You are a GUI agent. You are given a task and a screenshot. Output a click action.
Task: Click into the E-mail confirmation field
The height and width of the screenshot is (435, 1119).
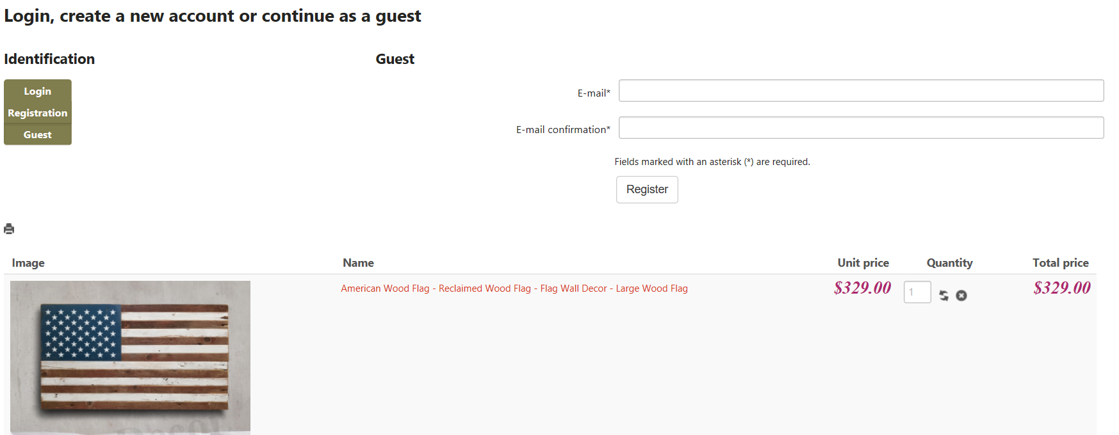tap(860, 128)
